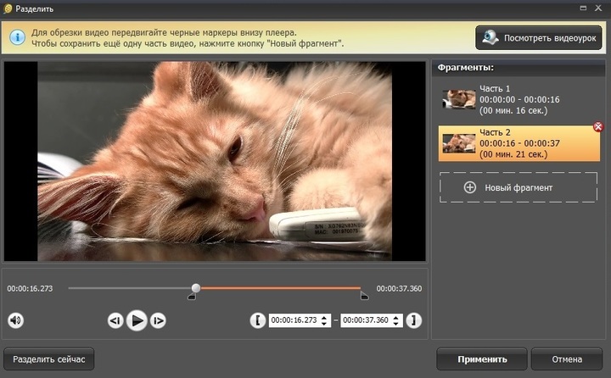Click webcam icon on Посмотреть видеоурок button
This screenshot has height=378, width=611.
point(490,37)
